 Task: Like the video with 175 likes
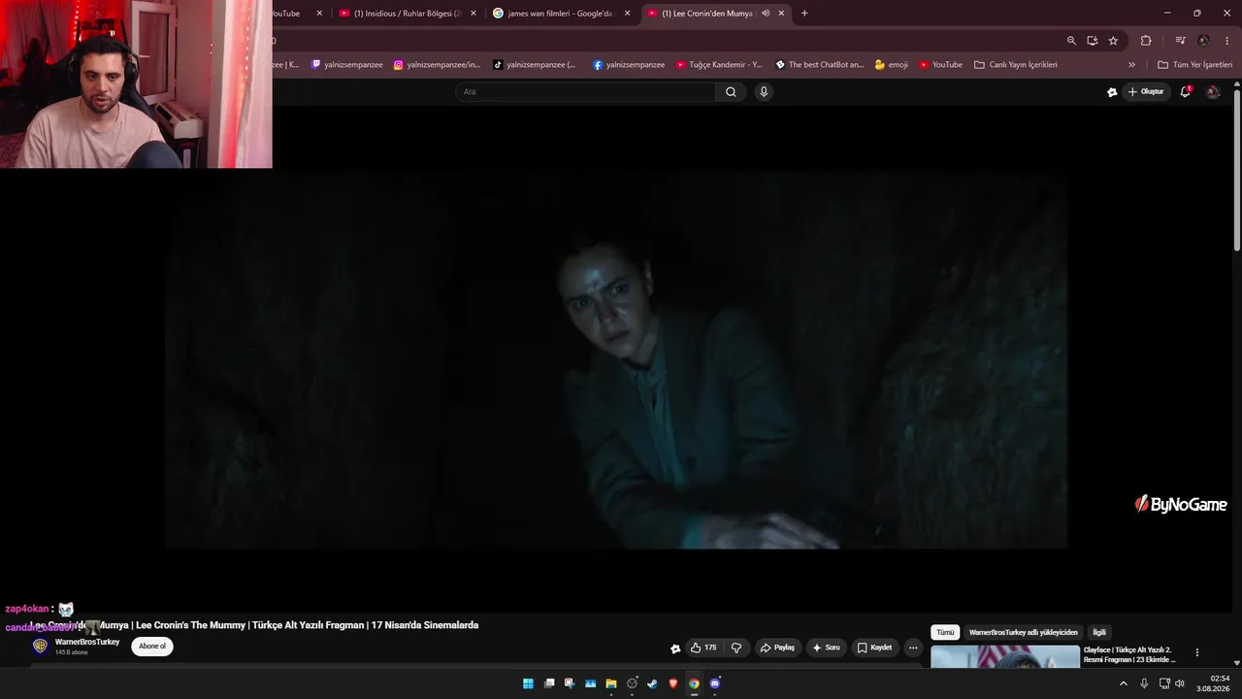[x=703, y=648]
